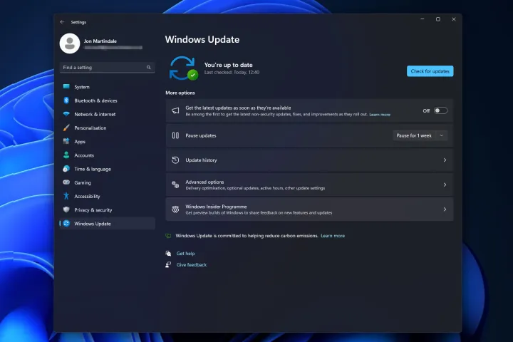Open Apps label in sidebar
The height and width of the screenshot is (342, 513).
click(80, 142)
